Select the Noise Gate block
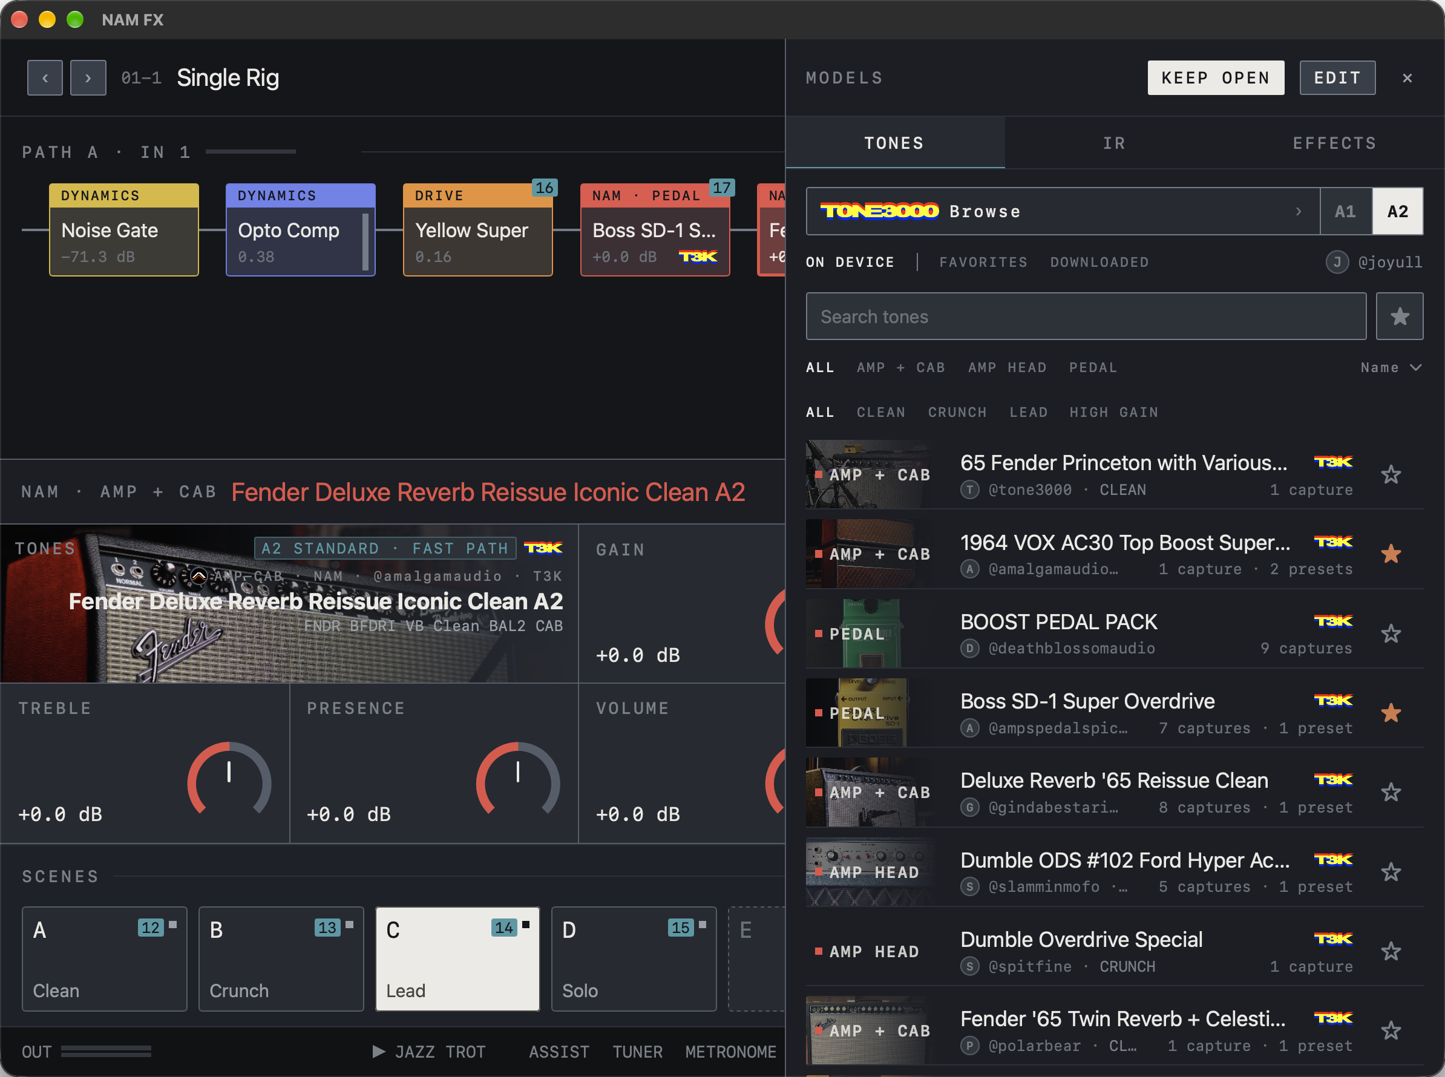This screenshot has width=1445, height=1077. (124, 229)
